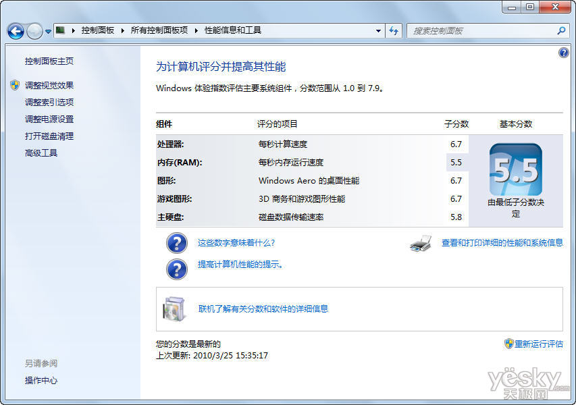Image resolution: width=576 pixels, height=405 pixels.
Task: Refresh the page with the refresh button
Action: click(x=394, y=31)
